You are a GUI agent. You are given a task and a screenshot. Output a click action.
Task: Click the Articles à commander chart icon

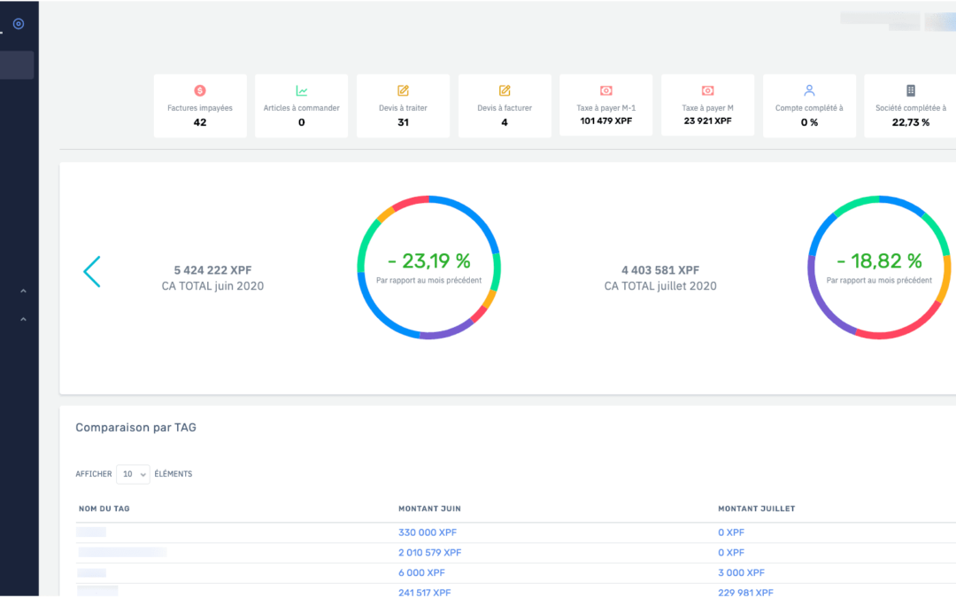(x=302, y=90)
